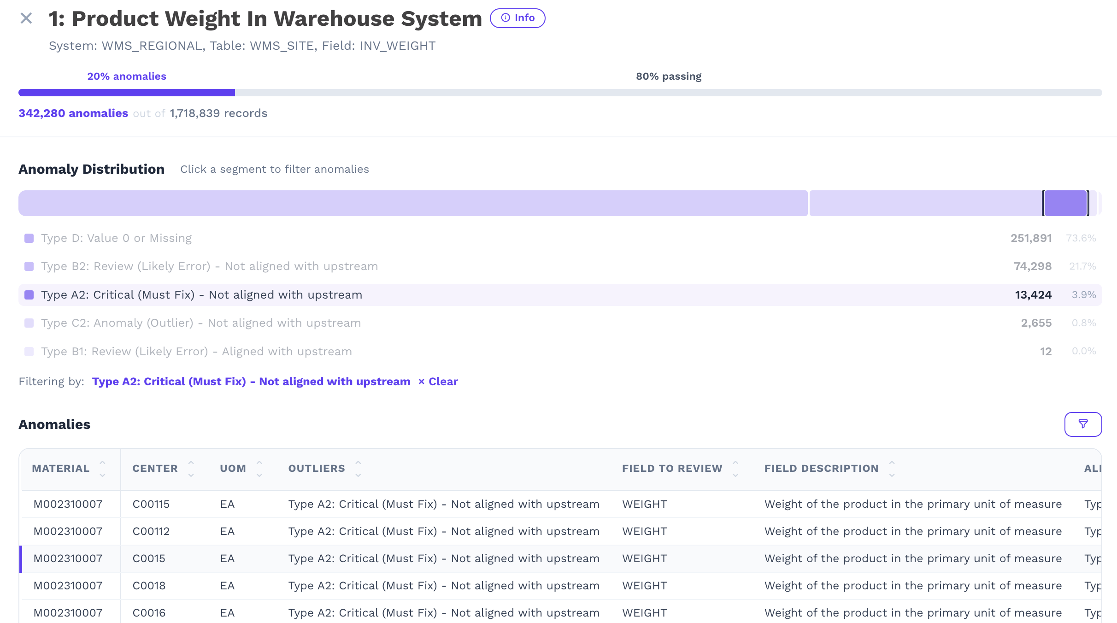Sort by the CENTER column arrows
Image resolution: width=1117 pixels, height=623 pixels.
[x=191, y=469]
